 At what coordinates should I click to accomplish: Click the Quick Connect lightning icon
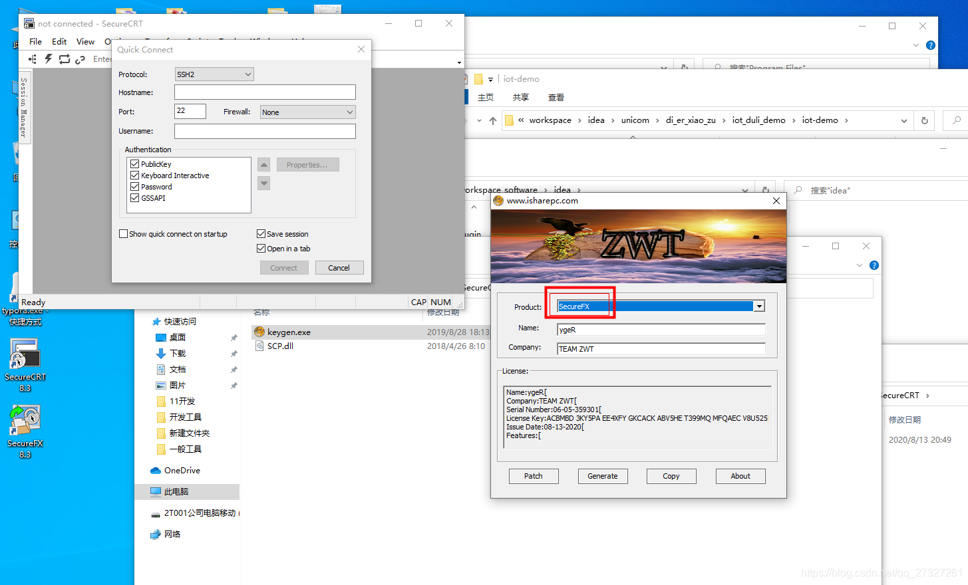coord(48,59)
